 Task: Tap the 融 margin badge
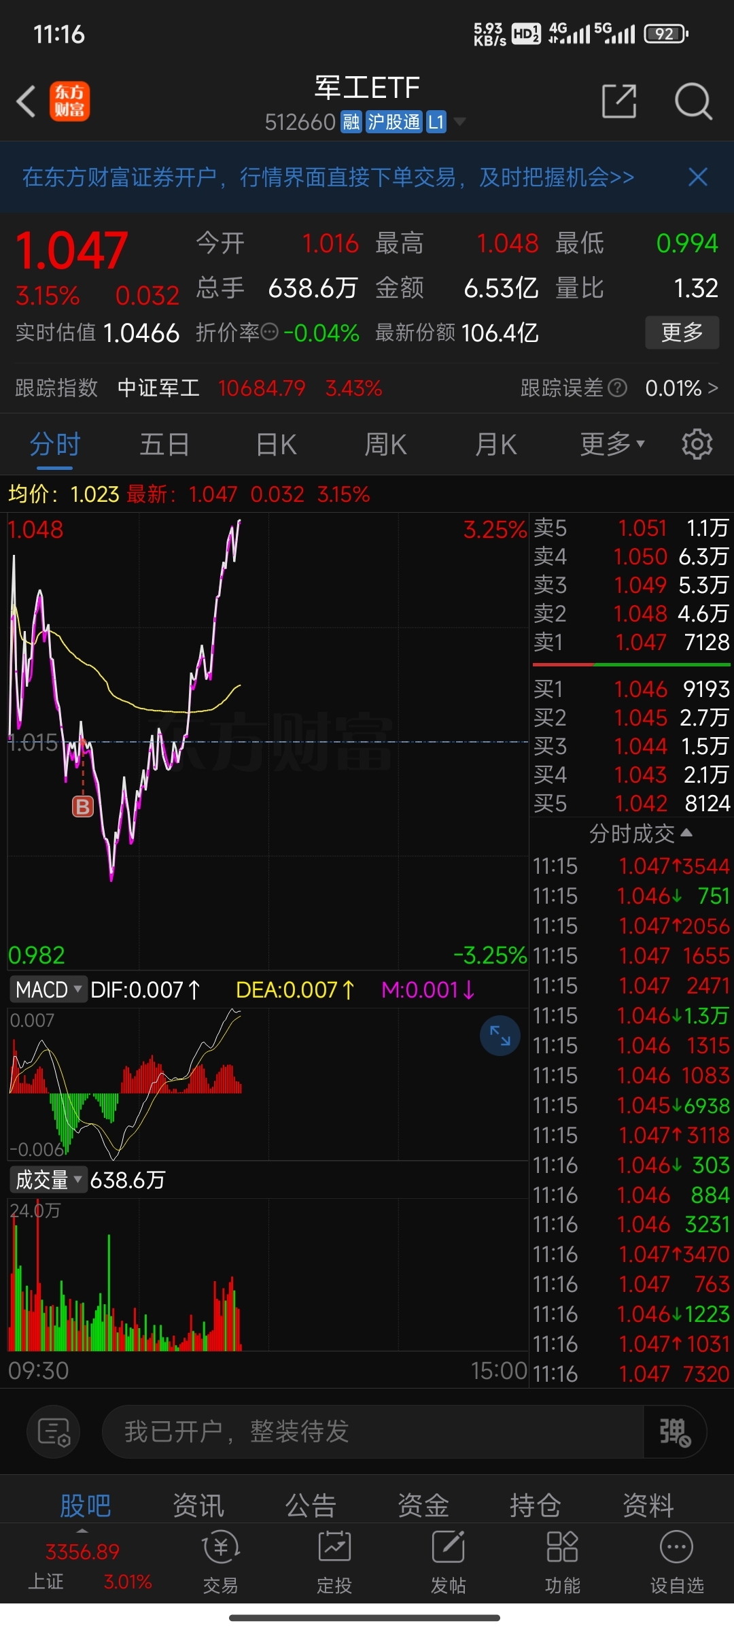(x=351, y=122)
